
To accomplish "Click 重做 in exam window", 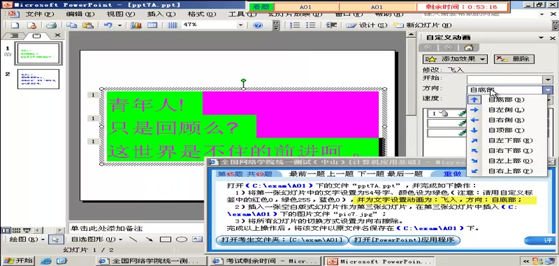I will (x=453, y=174).
